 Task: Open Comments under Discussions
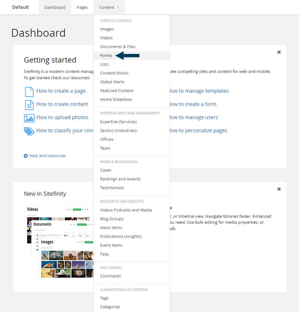(x=110, y=276)
